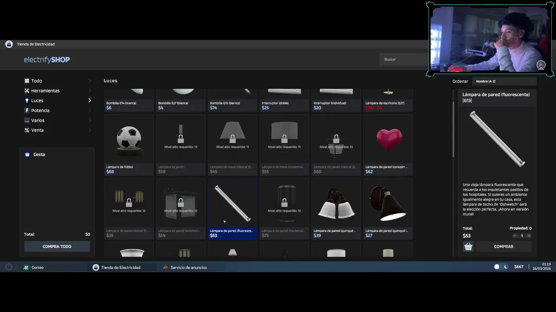The width and height of the screenshot is (556, 312).
Task: Select Bombilla E14 (blanca) $6 item
Action: click(x=129, y=101)
